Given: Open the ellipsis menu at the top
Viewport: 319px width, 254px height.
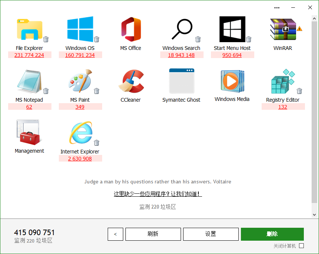Looking at the screenshot, I should [x=276, y=7].
